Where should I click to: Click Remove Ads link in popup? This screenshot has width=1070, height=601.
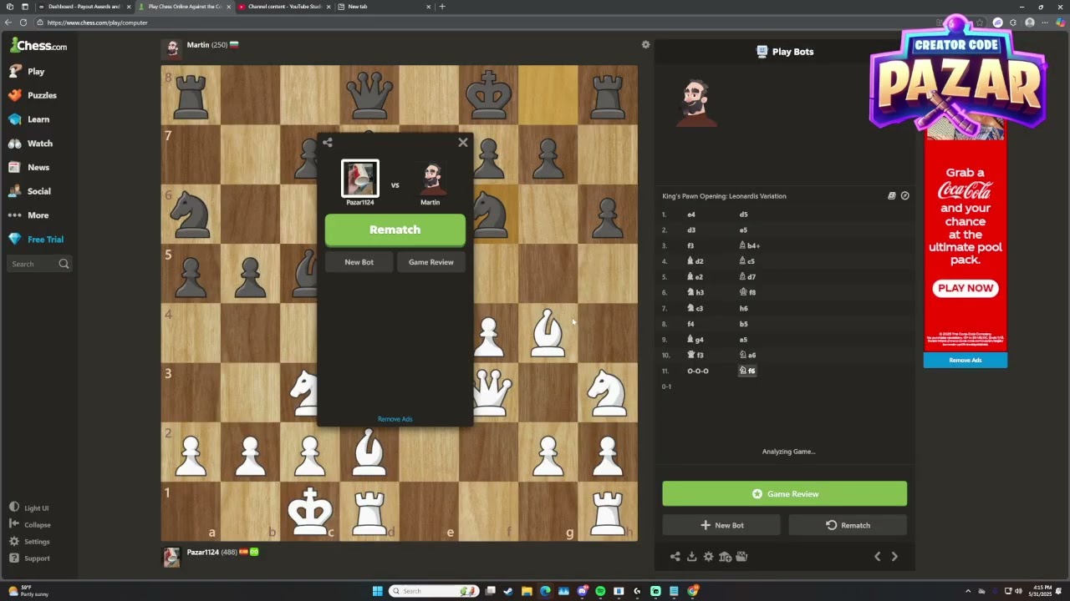395,419
